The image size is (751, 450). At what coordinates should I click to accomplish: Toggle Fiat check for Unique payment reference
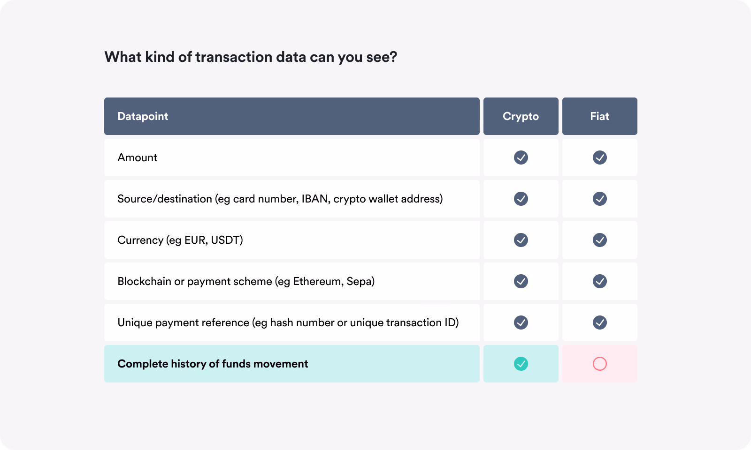click(600, 322)
